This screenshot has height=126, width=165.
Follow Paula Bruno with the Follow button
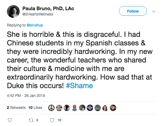point(133,11)
